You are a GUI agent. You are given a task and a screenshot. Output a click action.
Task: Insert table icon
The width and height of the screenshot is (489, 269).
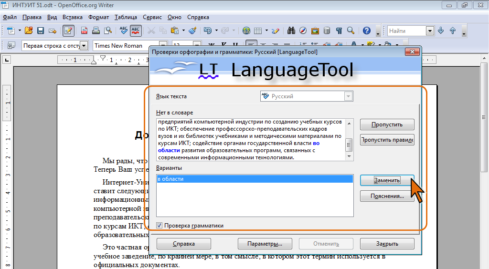click(258, 31)
